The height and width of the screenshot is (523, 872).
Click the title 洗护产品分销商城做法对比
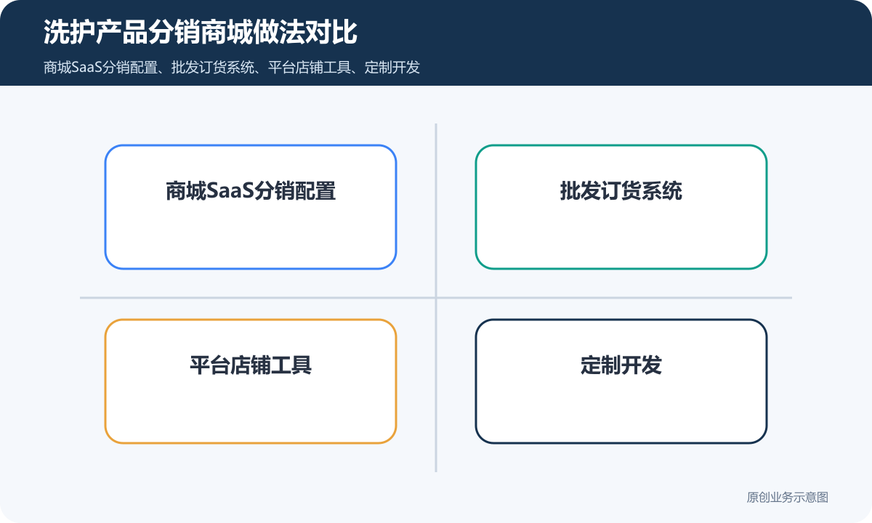pos(200,33)
